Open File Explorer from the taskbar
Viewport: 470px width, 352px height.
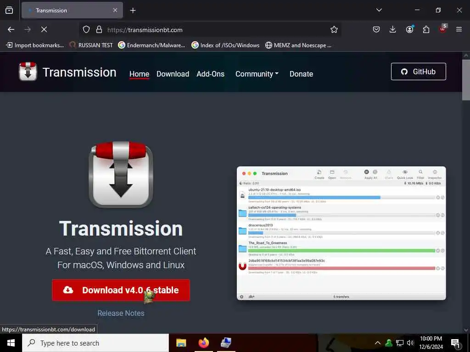click(181, 343)
